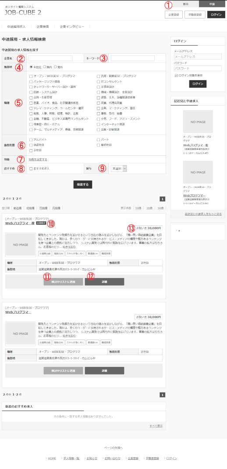Viewport: 227px width, 469px height.
Task: Click the 交通費支給 tag on first job result
Action: tap(45, 253)
